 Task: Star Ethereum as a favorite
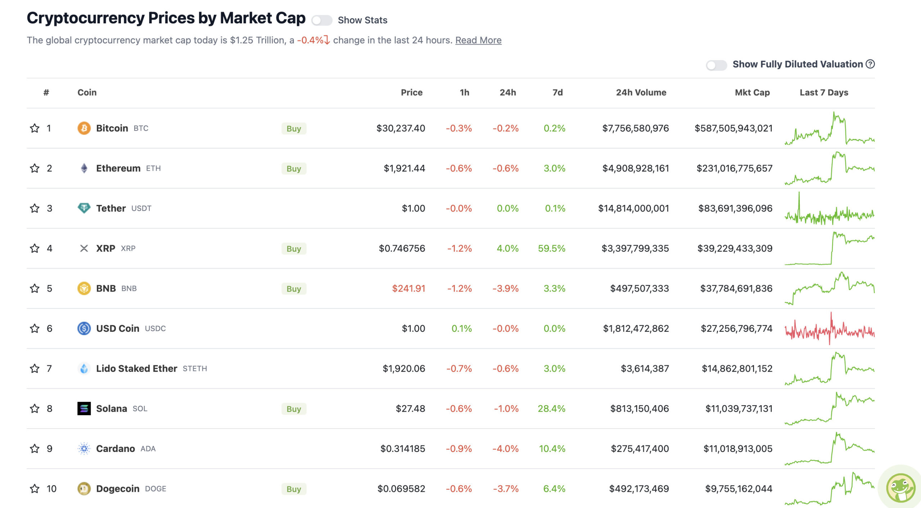(35, 168)
